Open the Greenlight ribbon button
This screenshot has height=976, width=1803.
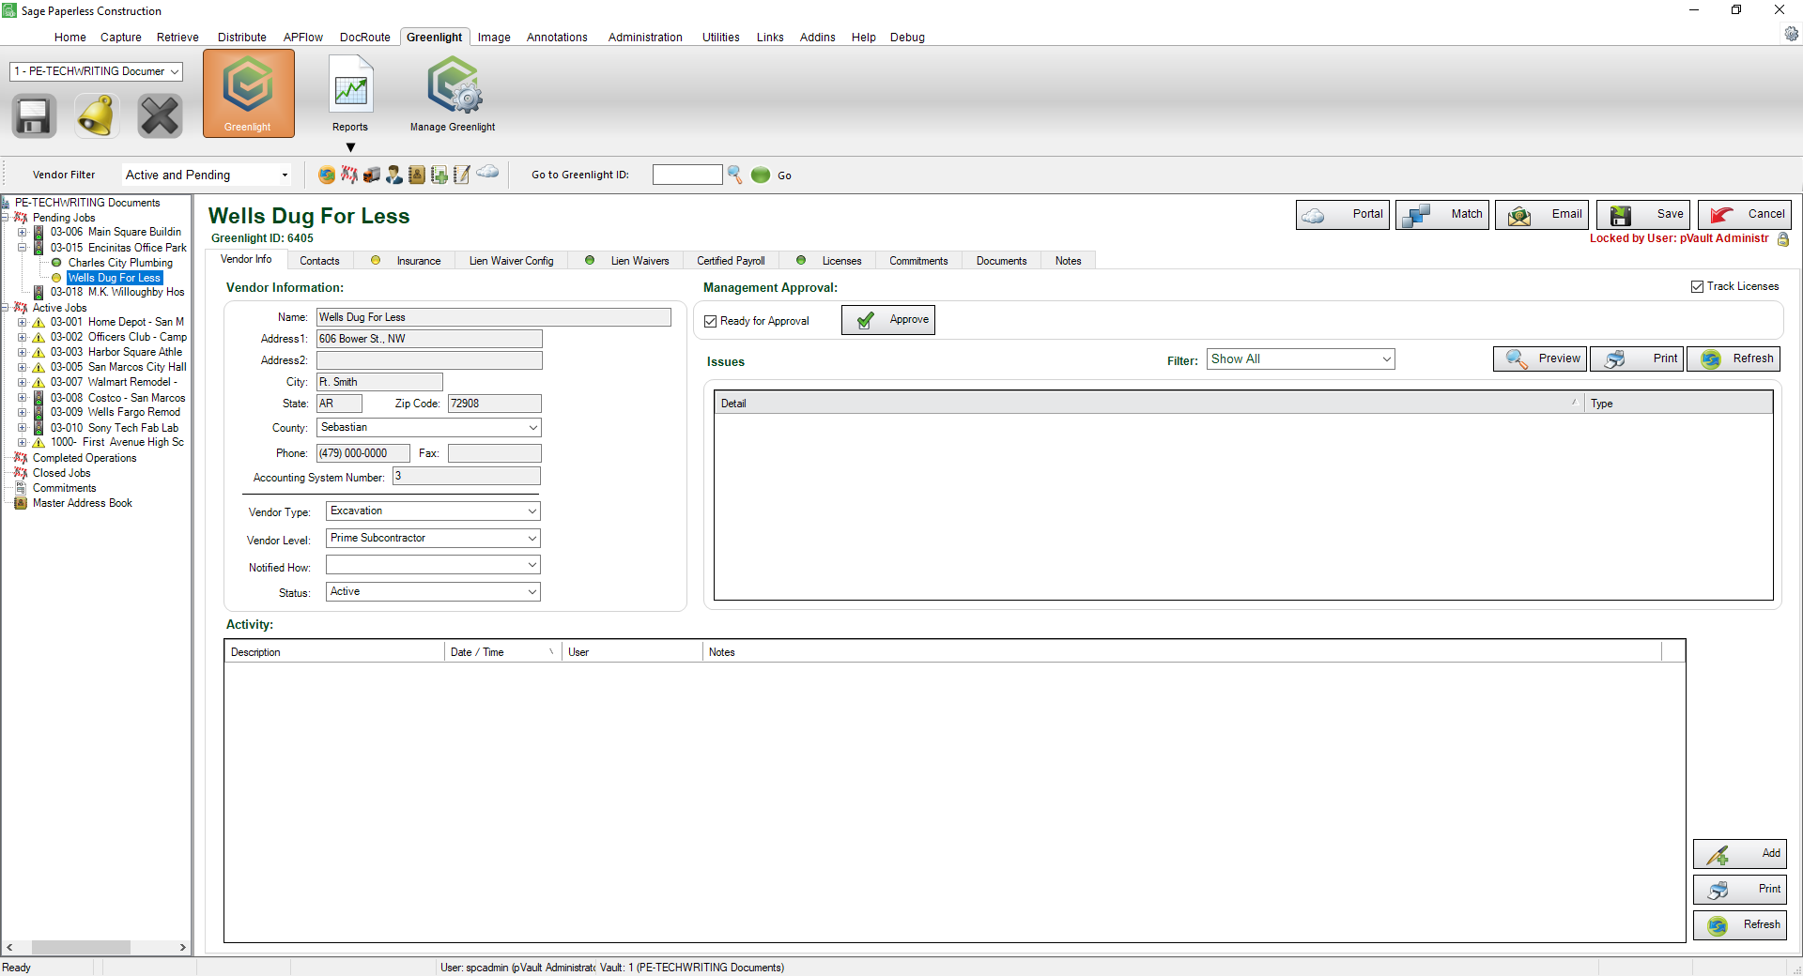[x=248, y=93]
